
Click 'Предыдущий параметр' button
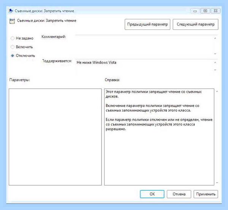coord(147,24)
